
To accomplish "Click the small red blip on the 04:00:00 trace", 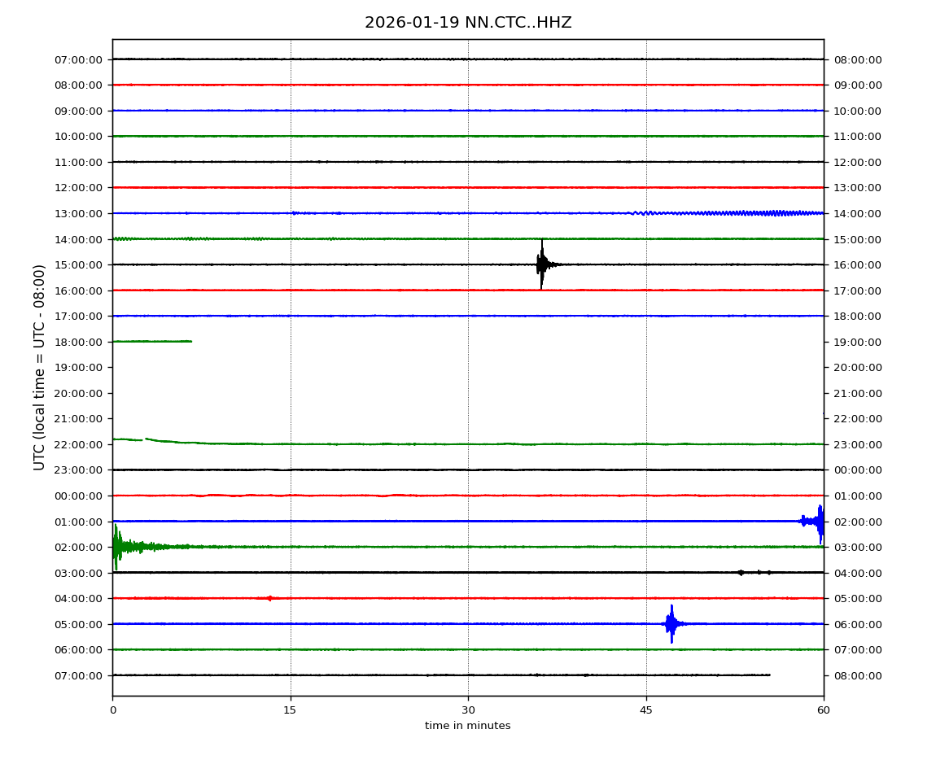I will (269, 598).
